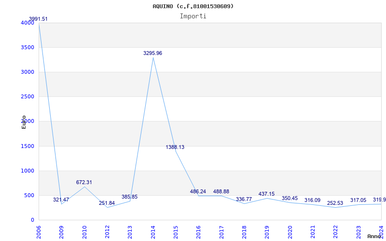Click the 486.24 data label
Image resolution: width=386 pixels, height=241 pixels.
click(x=198, y=191)
